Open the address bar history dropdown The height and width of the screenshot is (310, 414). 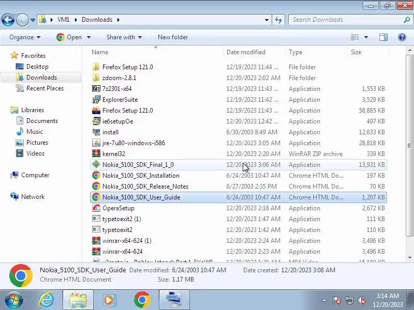pyautogui.click(x=267, y=20)
